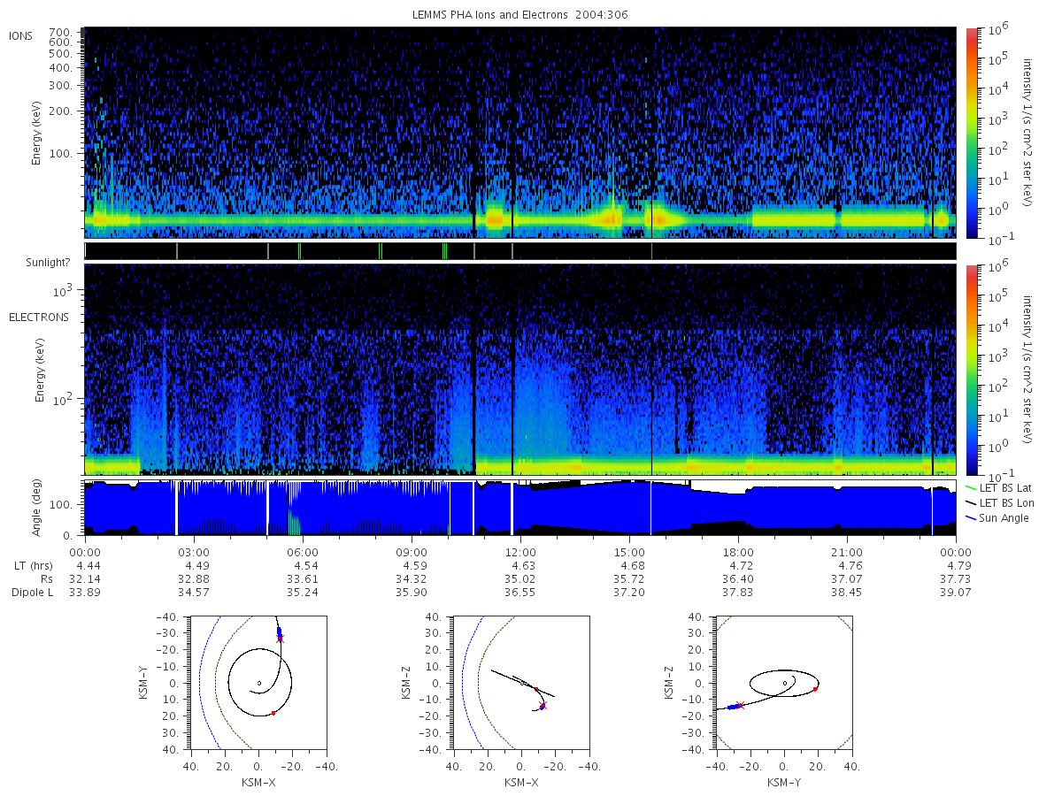Click the electrons intensity color bar

pos(971,369)
